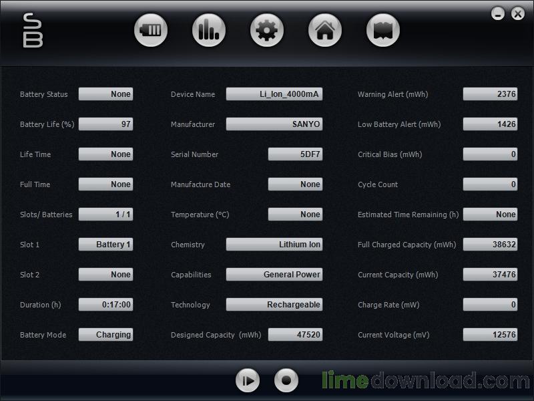Click the Battery Status value field

pyautogui.click(x=105, y=94)
